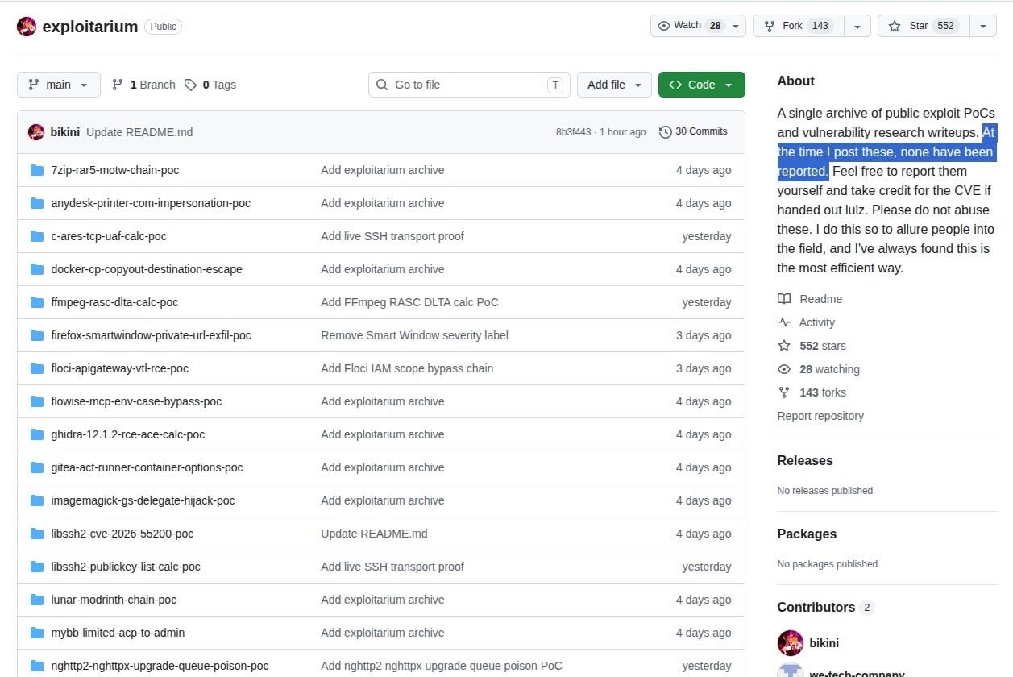Click the fork icon beside 143 forks

[x=784, y=392]
